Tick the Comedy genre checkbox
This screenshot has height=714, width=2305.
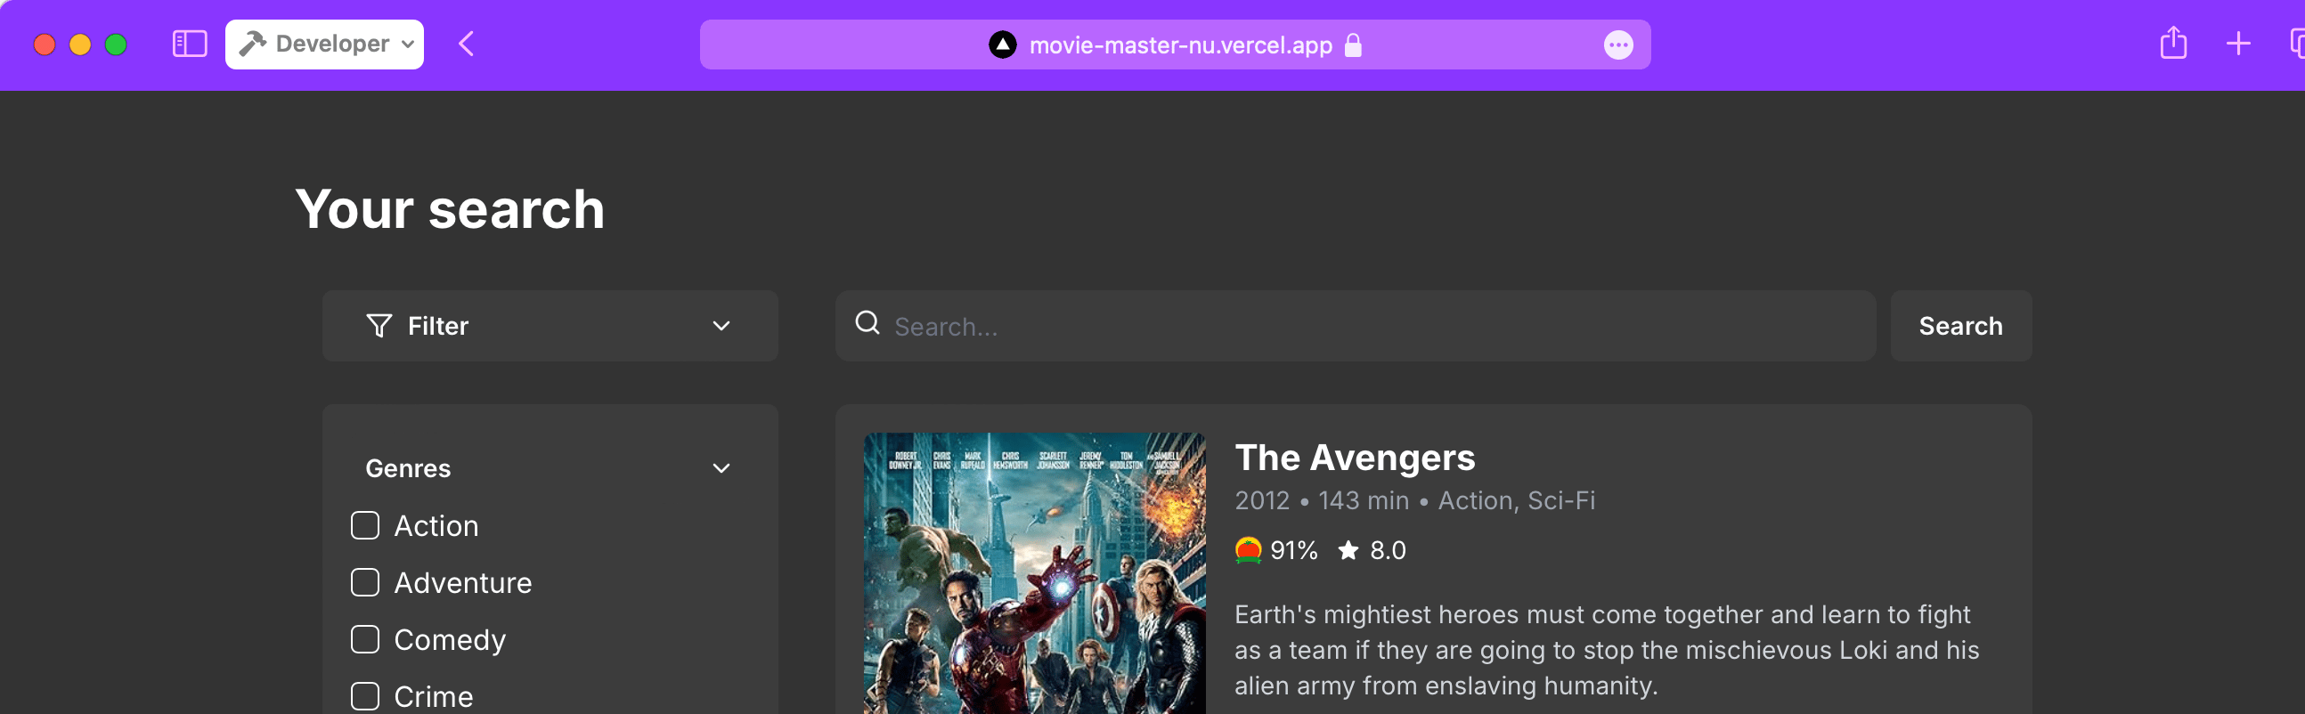[x=365, y=640]
